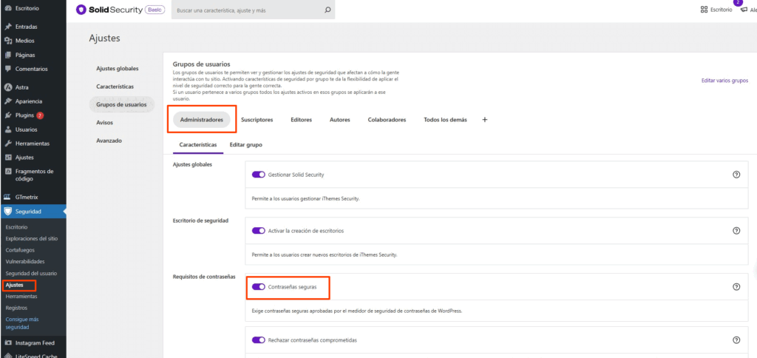Click the Plugins plug icon
This screenshot has width=757, height=358.
[7, 115]
